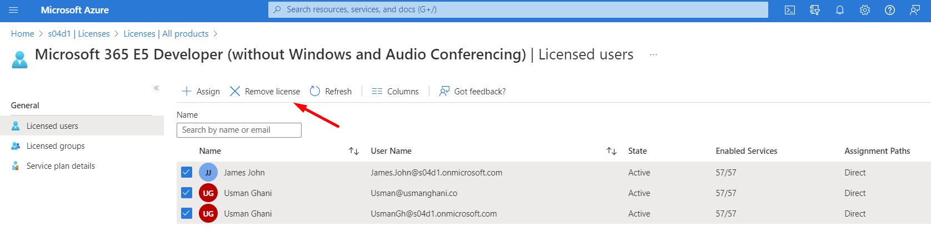931x241 pixels.
Task: Focus the Search by name or email field
Action: (x=239, y=130)
